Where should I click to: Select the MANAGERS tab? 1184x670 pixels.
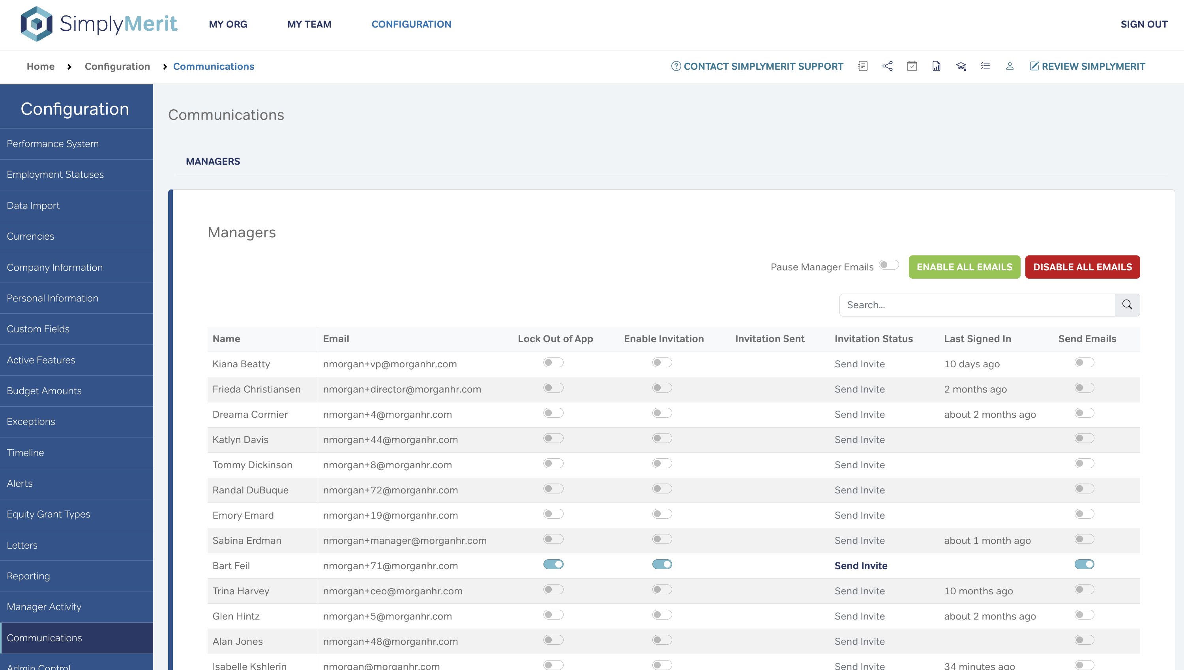pos(212,161)
